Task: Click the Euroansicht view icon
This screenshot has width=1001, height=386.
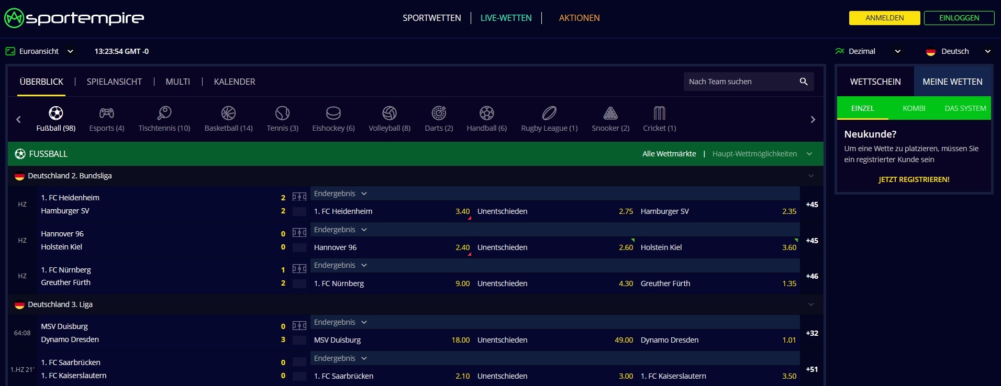Action: tap(10, 51)
